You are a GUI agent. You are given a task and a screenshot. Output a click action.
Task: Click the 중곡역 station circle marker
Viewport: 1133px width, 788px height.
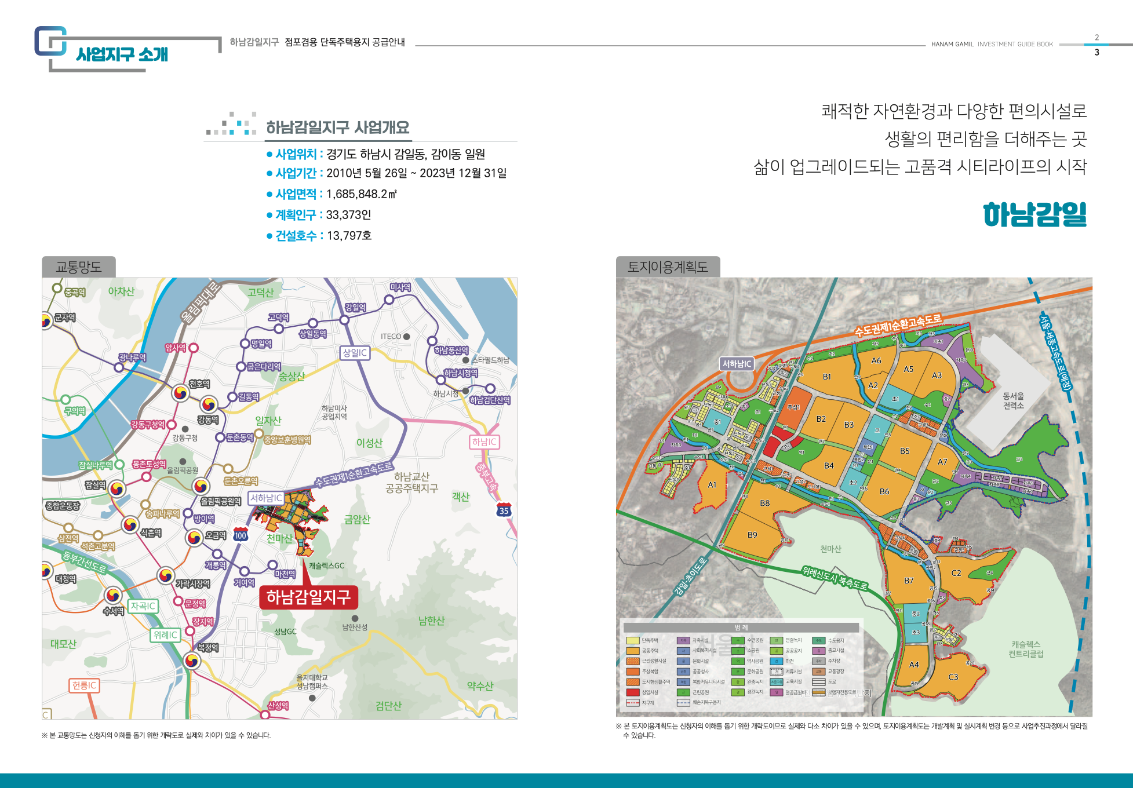[57, 287]
